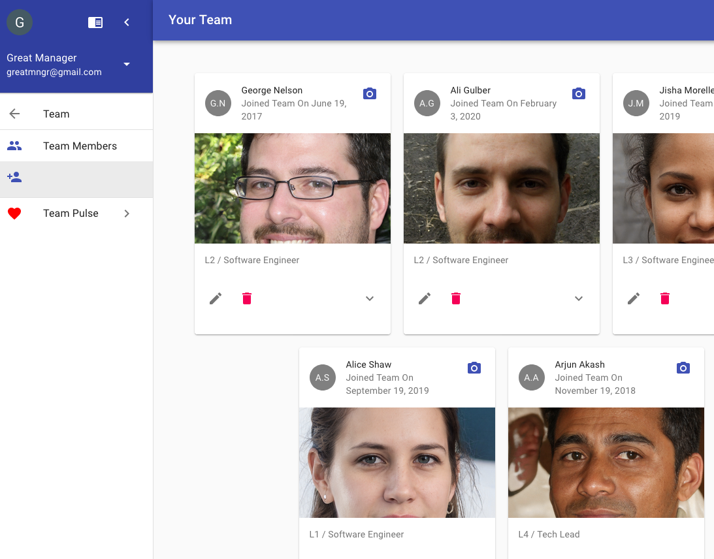Screen dimensions: 714x559
Task: Expand Ali Gulber's card details
Action: [x=579, y=298]
